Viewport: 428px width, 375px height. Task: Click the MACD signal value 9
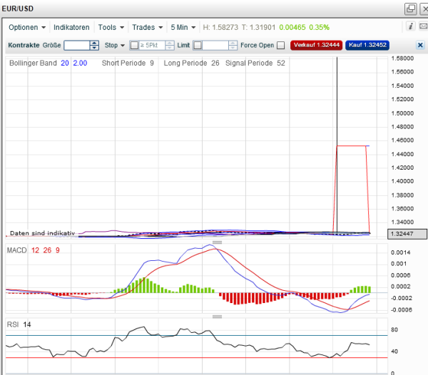point(58,250)
